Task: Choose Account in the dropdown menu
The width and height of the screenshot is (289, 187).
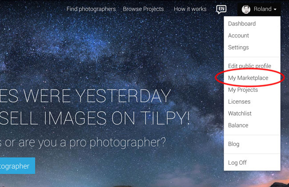Action: coord(238,36)
